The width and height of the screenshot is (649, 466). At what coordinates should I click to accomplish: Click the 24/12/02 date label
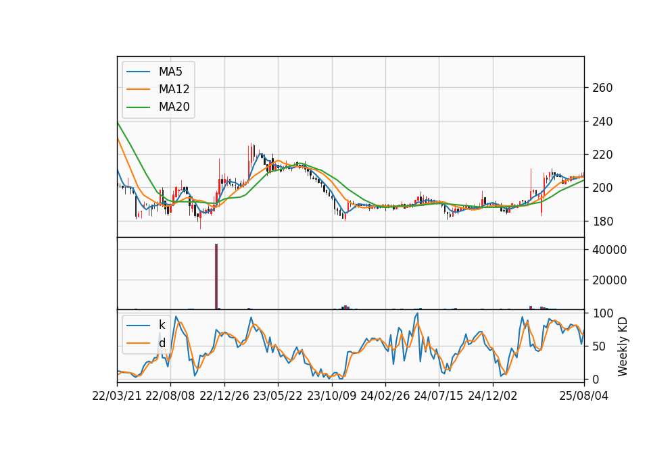click(493, 396)
